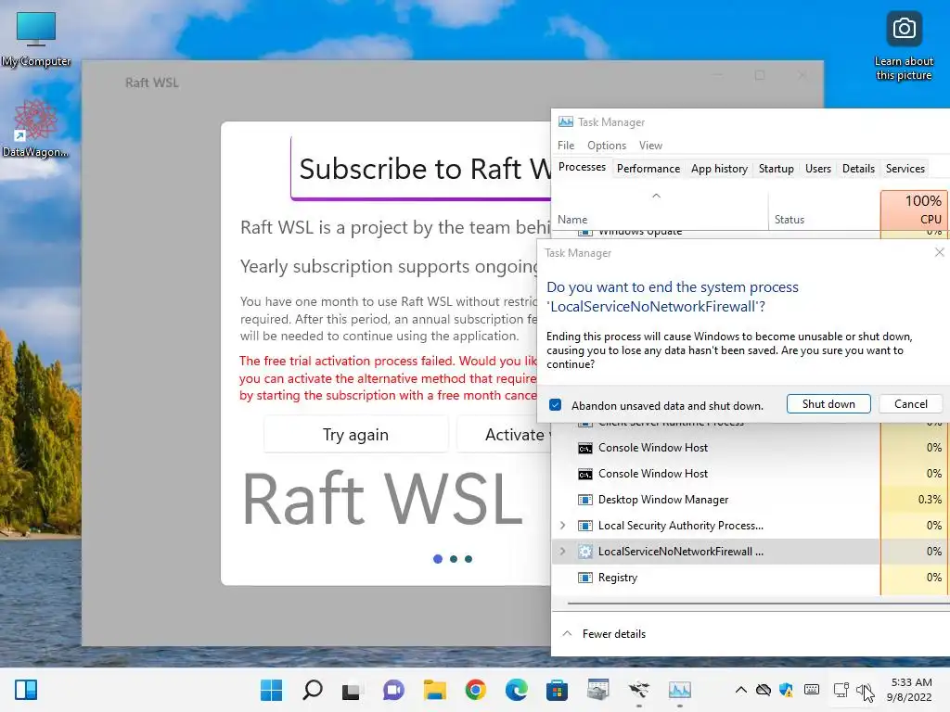This screenshot has width=950, height=712.
Task: Switch to the Services tab
Action: coord(905,169)
